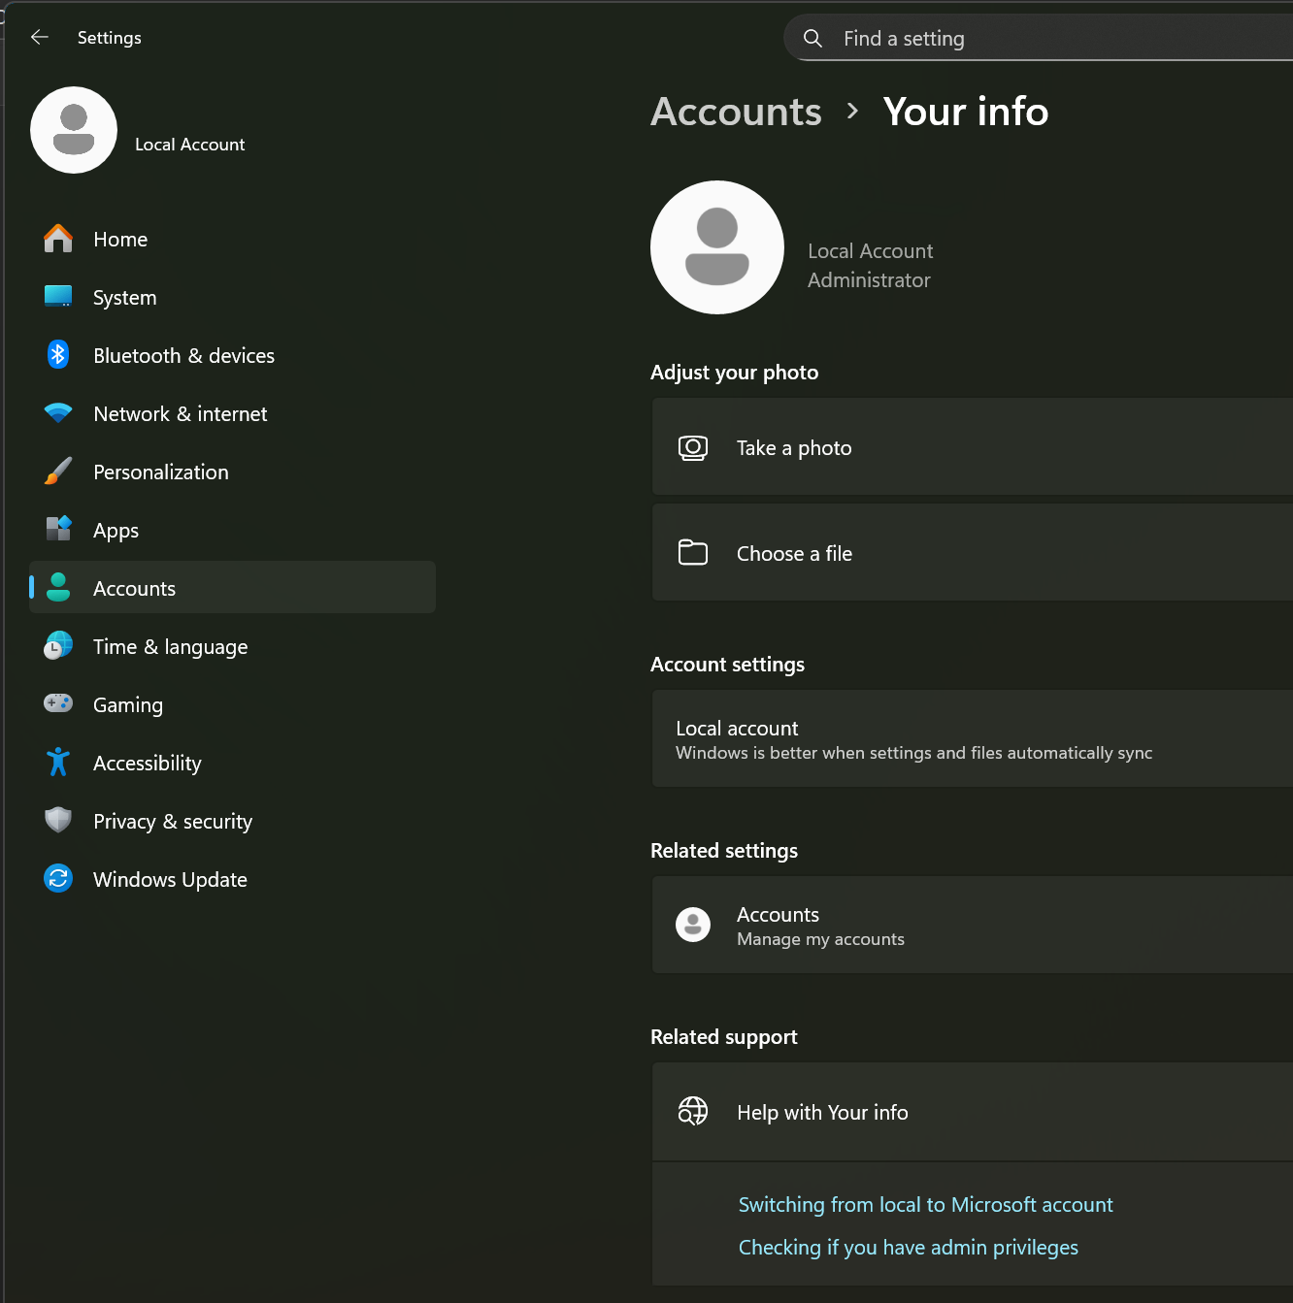
Task: Open Switching from local to Microsoft account link
Action: (926, 1205)
